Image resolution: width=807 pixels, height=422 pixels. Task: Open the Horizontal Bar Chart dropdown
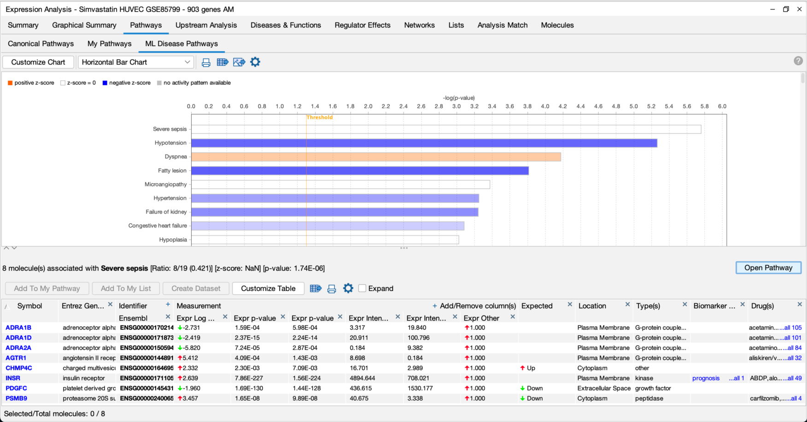[x=136, y=62]
